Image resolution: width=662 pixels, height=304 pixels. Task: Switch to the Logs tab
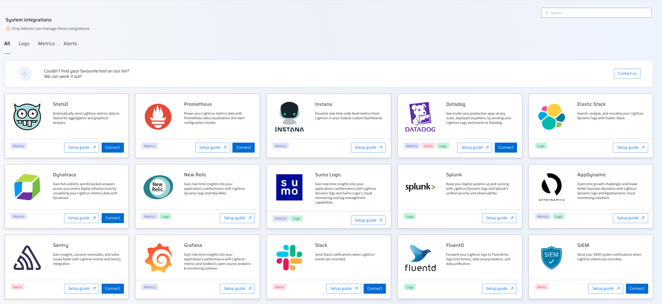[x=24, y=44]
